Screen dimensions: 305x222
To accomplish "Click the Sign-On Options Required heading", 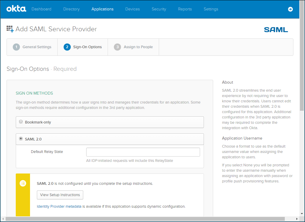I will tap(42, 69).
